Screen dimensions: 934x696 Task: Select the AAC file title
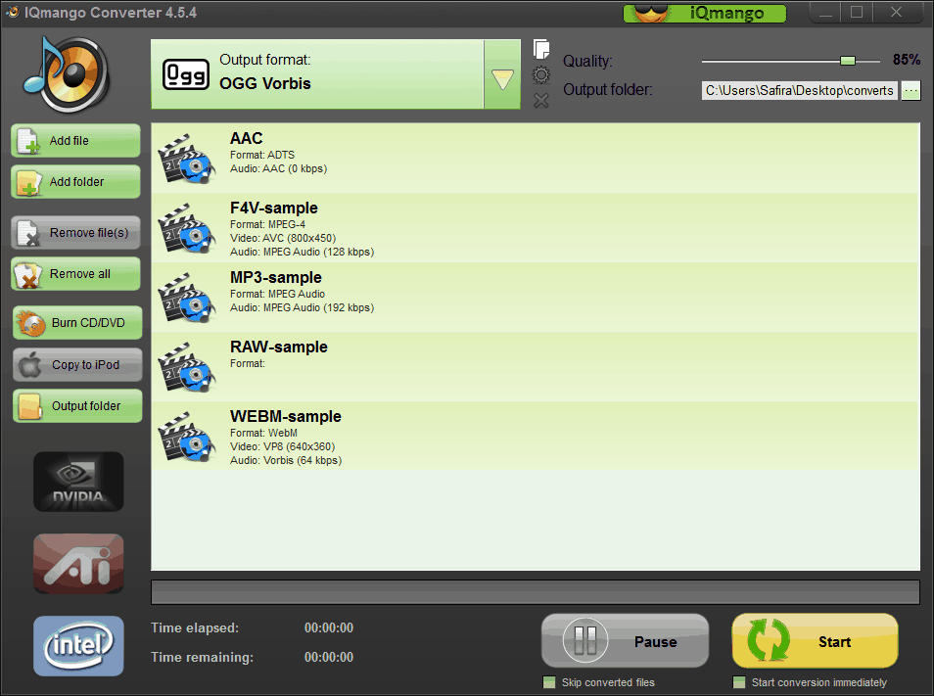(246, 138)
